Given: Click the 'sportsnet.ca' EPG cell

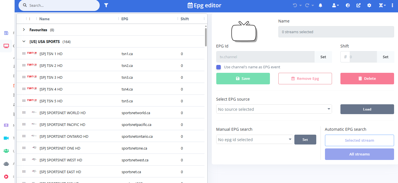Looking at the screenshot, I should 131,172.
